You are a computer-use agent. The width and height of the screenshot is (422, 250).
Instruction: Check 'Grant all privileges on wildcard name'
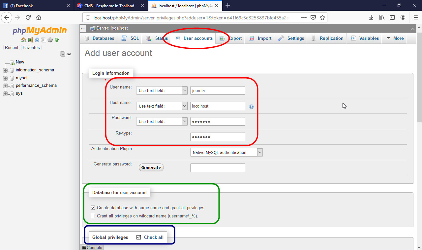[x=93, y=216]
